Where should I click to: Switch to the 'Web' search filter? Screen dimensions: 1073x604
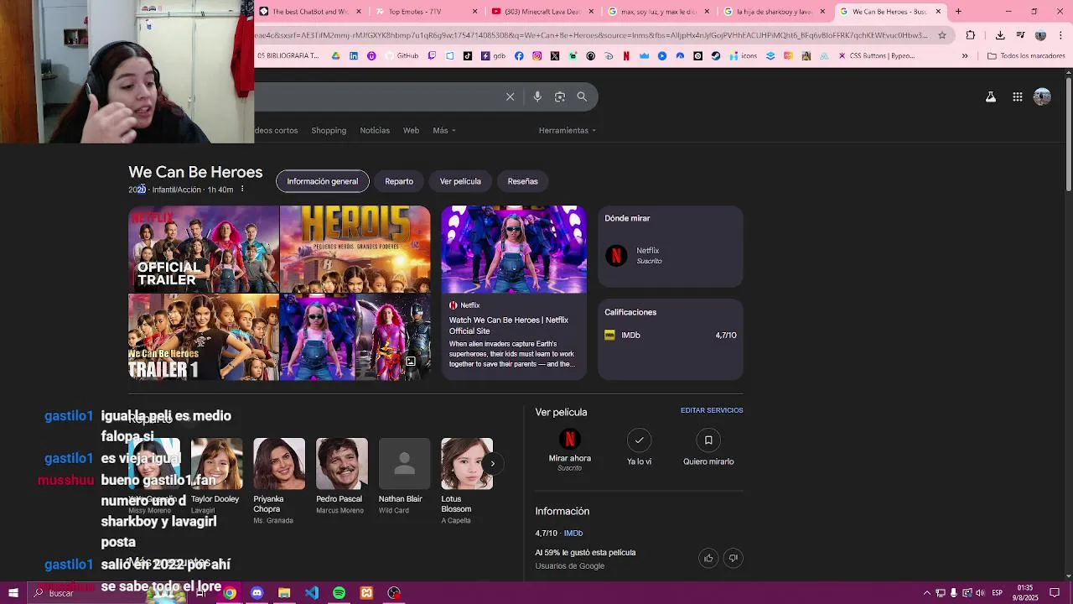tap(411, 130)
